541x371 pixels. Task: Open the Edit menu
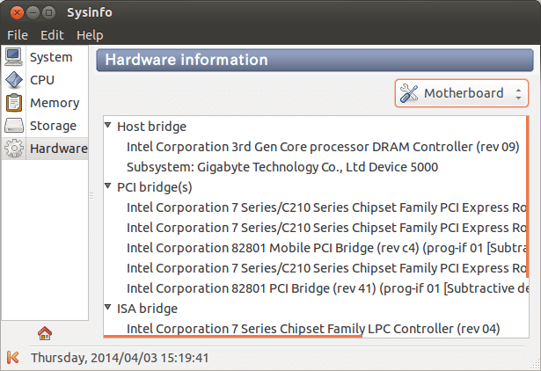click(52, 35)
